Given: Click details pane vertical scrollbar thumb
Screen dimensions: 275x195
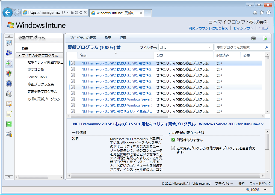Looking at the screenshot, I should tap(267, 142).
